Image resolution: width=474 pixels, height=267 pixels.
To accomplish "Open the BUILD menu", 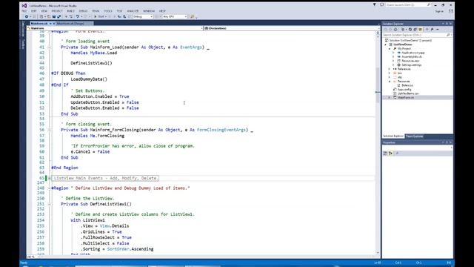I will click(x=71, y=11).
